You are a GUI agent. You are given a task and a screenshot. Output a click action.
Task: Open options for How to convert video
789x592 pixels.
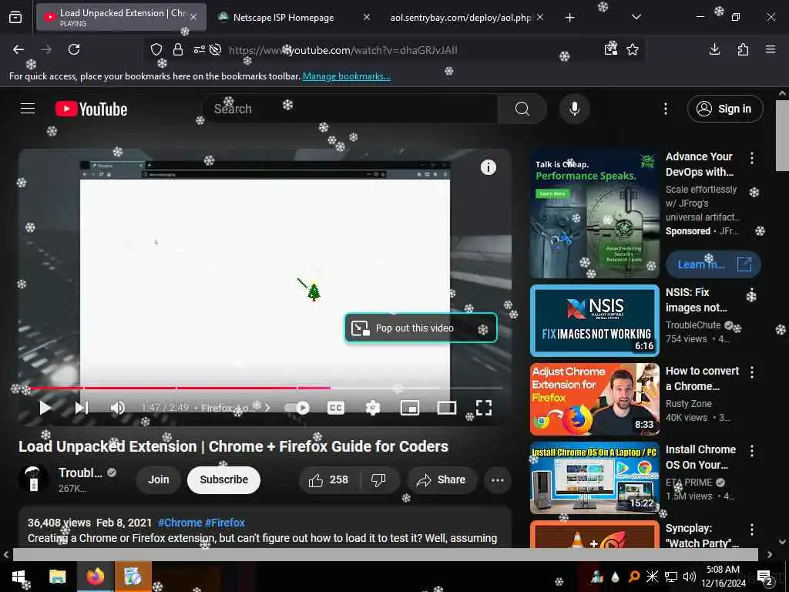coord(752,372)
